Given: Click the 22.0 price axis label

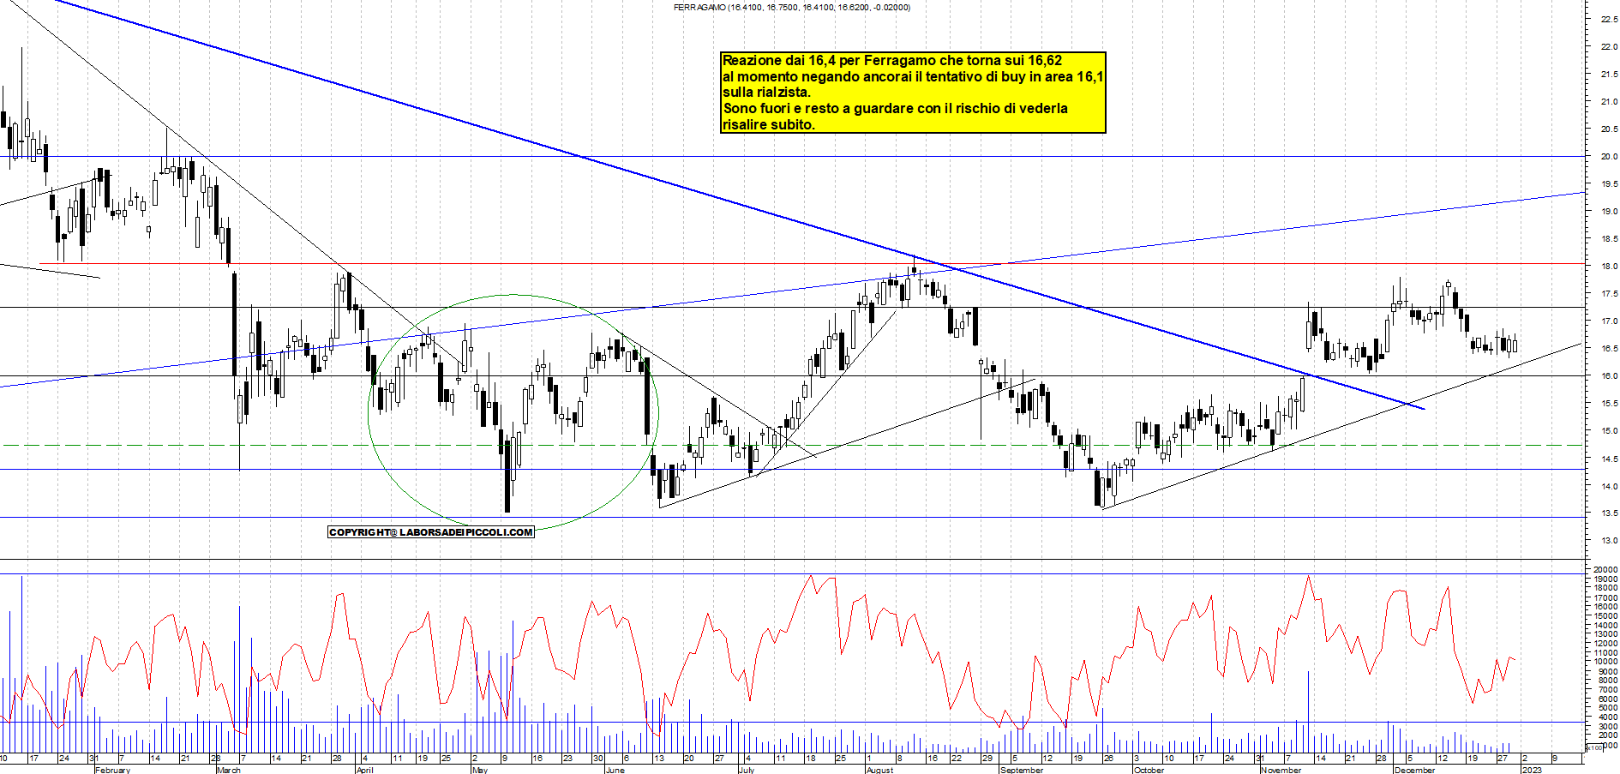Looking at the screenshot, I should 1609,47.
